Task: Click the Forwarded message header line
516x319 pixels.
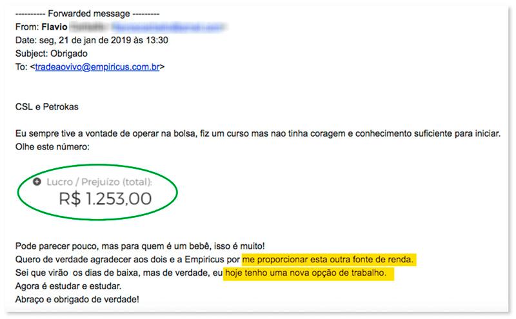Action: pos(88,14)
